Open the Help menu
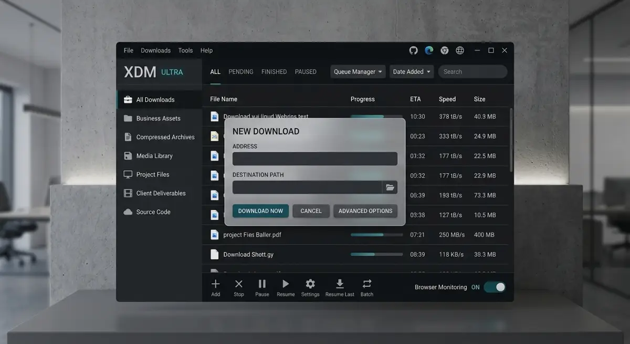This screenshot has height=344, width=630. 206,50
